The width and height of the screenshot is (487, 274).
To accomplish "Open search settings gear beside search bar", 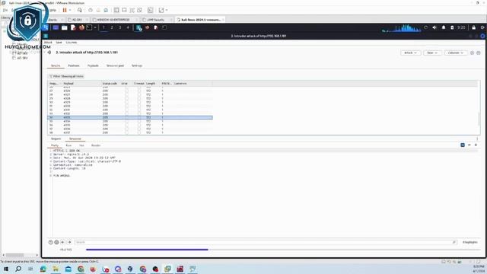I will [56, 242].
